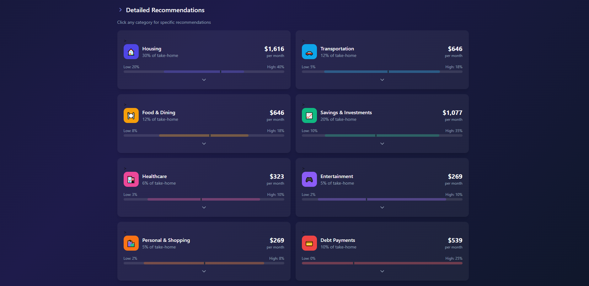The width and height of the screenshot is (589, 286).
Task: Select the Entertainment gamepad icon
Action: tap(309, 179)
